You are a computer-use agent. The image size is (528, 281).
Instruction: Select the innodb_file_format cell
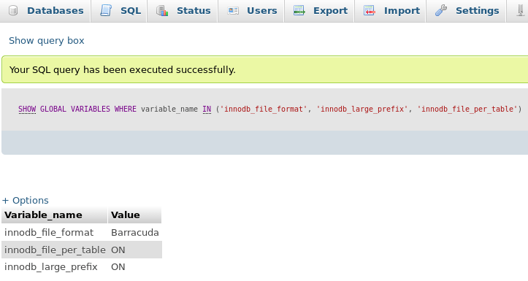[x=55, y=233]
